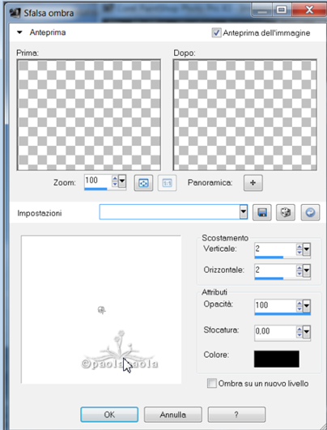Click the save preset floppy icon
This screenshot has height=430, width=327.
[x=261, y=212]
